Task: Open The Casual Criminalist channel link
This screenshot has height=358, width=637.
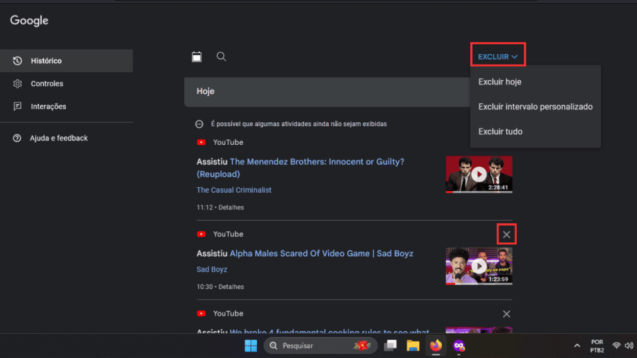Action: coord(234,190)
